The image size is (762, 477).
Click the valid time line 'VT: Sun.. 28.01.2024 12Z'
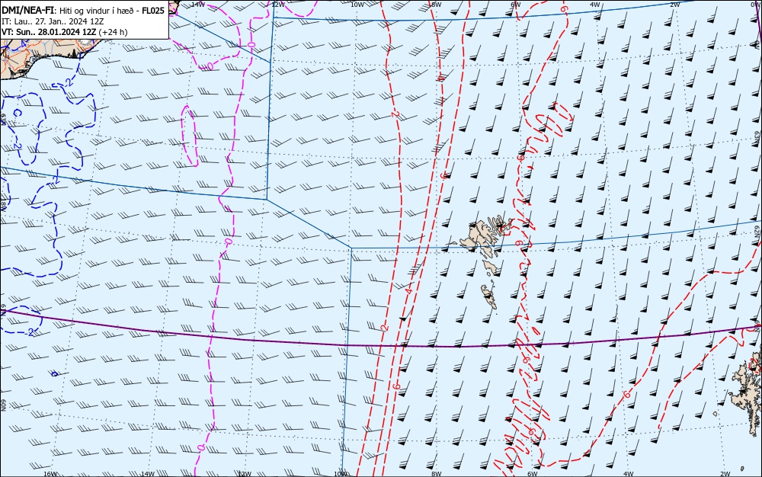point(49,32)
